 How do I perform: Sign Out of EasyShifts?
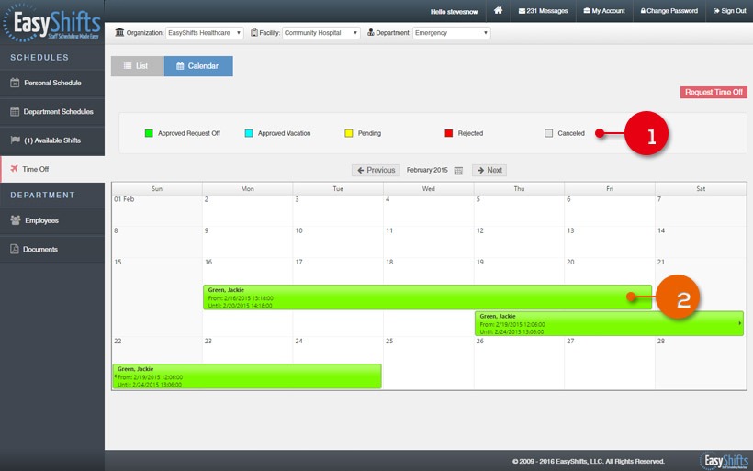pyautogui.click(x=729, y=11)
